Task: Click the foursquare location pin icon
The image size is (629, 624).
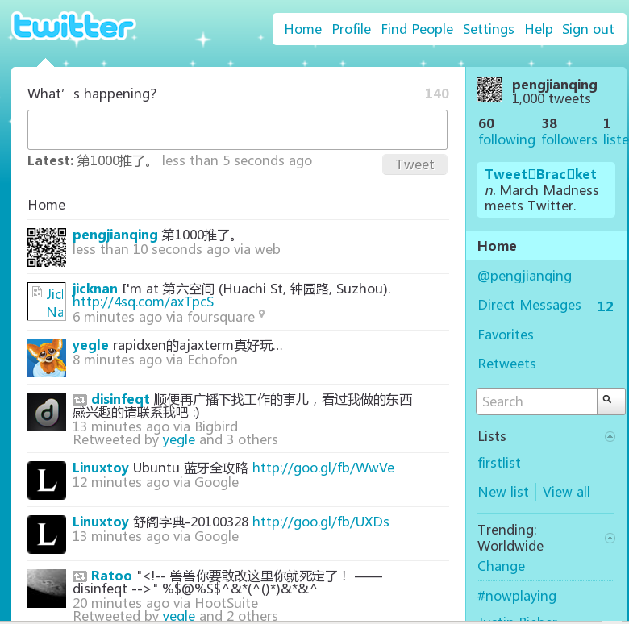Action: click(261, 315)
